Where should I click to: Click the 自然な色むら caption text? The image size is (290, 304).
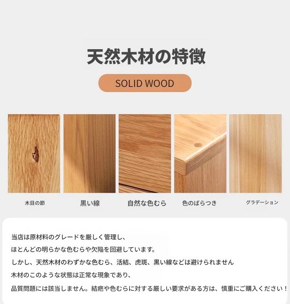(x=147, y=203)
